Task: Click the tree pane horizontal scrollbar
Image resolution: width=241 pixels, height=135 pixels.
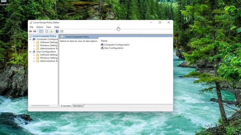Action: (x=40, y=106)
